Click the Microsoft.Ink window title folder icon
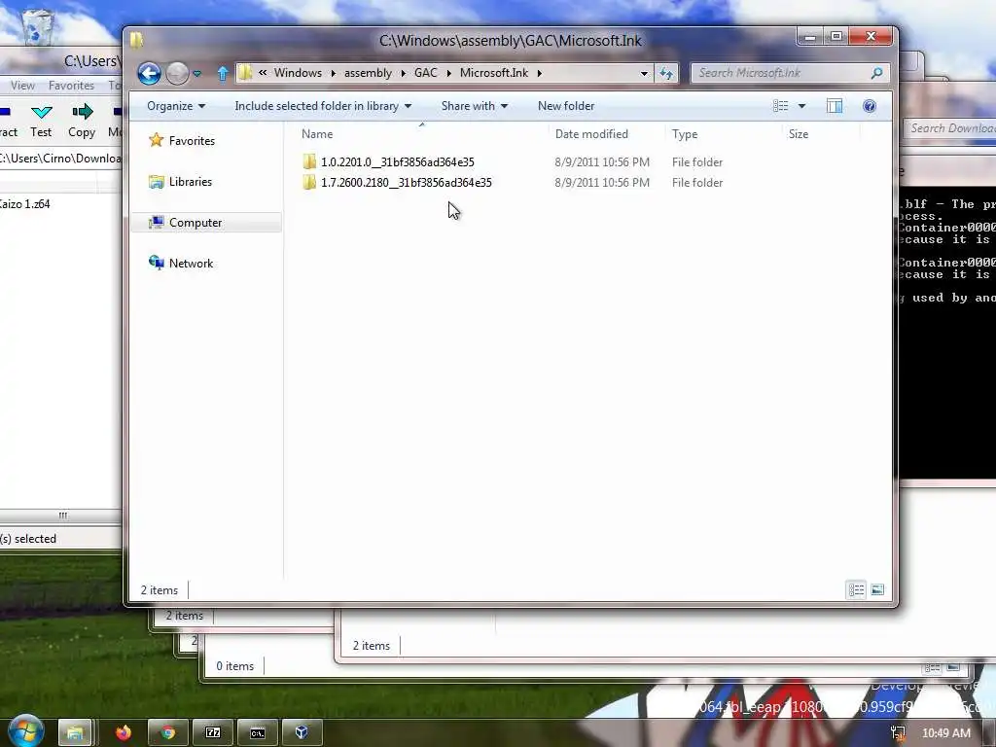The height and width of the screenshot is (747, 996). point(136,41)
